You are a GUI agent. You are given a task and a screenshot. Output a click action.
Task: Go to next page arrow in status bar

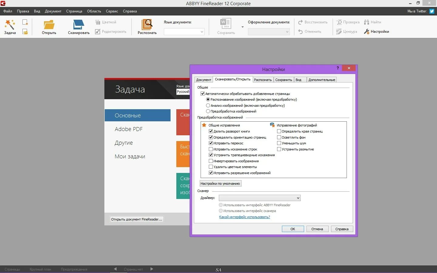(152, 269)
